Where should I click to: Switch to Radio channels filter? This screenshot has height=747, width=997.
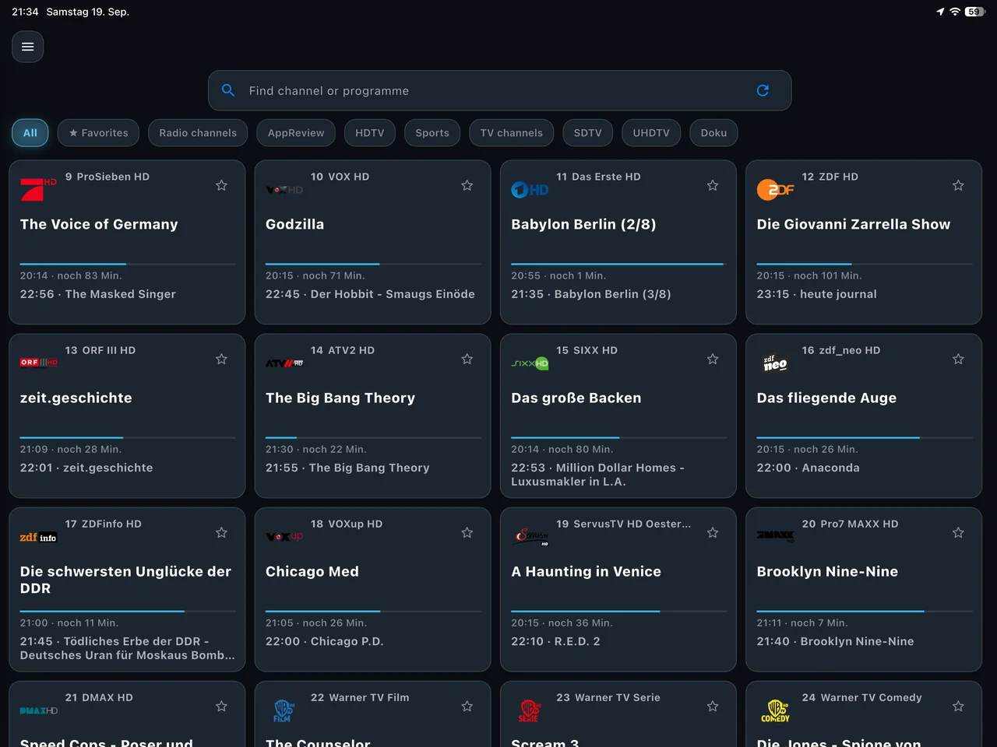pyautogui.click(x=198, y=133)
